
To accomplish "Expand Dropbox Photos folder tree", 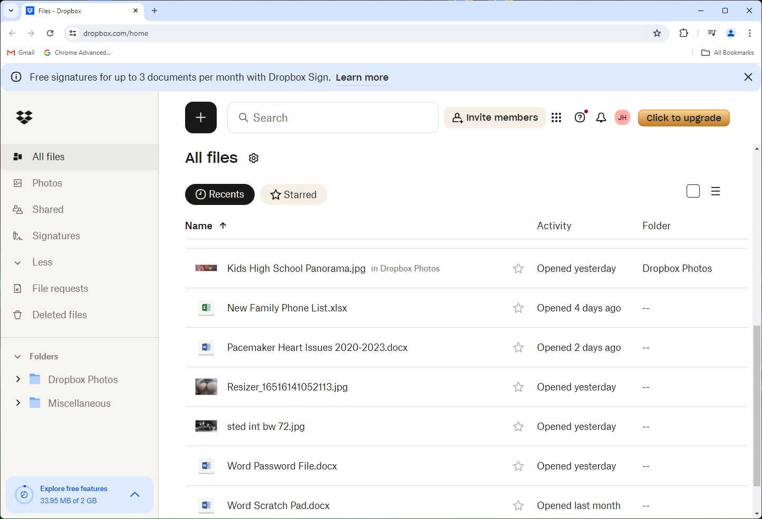I will pyautogui.click(x=18, y=379).
